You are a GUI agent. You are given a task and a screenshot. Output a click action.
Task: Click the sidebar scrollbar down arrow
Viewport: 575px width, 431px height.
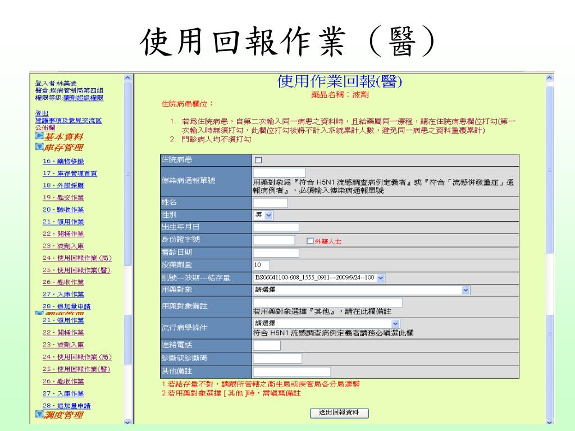pos(127,422)
